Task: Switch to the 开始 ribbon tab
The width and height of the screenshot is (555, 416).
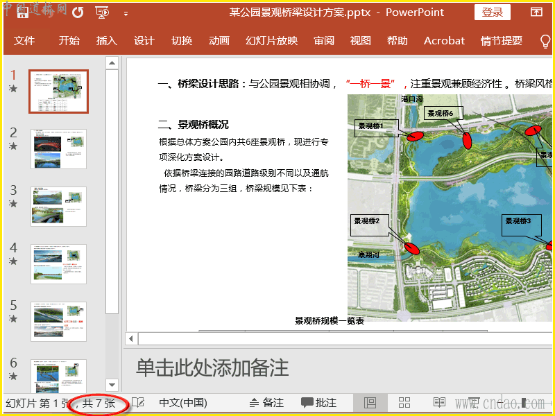Action: point(69,41)
